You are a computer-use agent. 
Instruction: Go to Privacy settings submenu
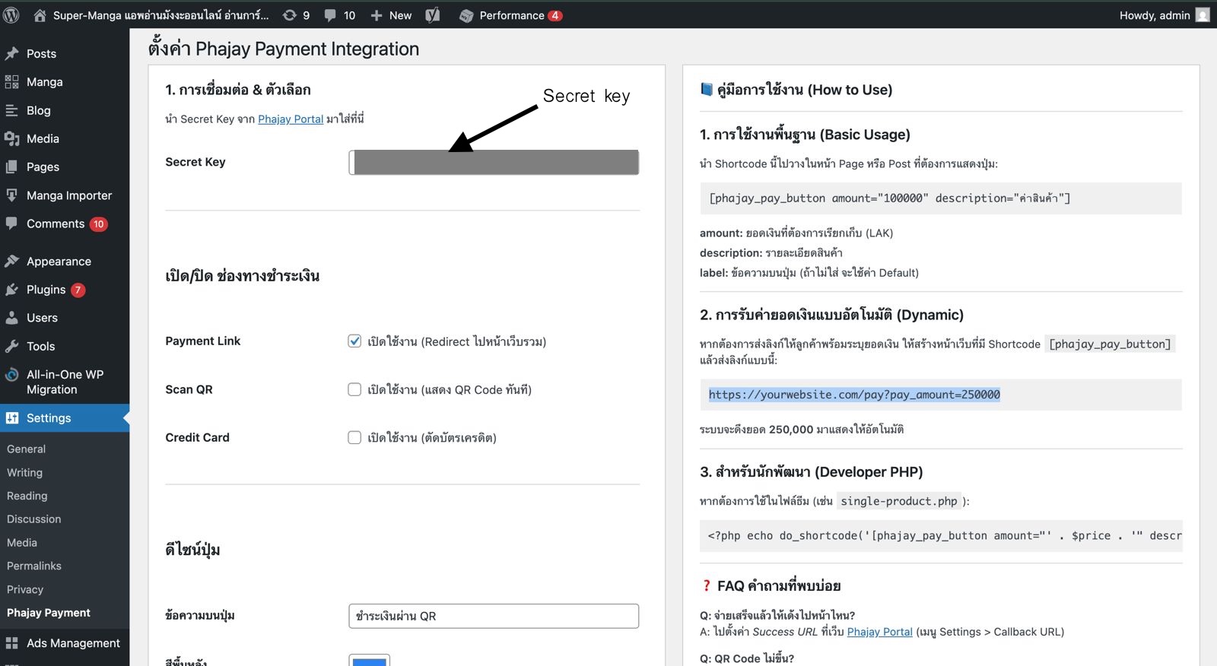tap(25, 589)
